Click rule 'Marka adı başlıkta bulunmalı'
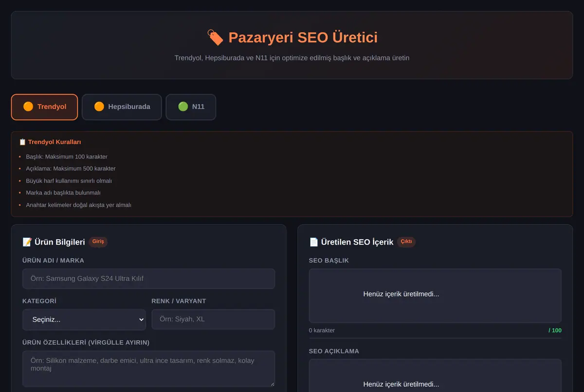584x392 pixels. pyautogui.click(x=63, y=193)
